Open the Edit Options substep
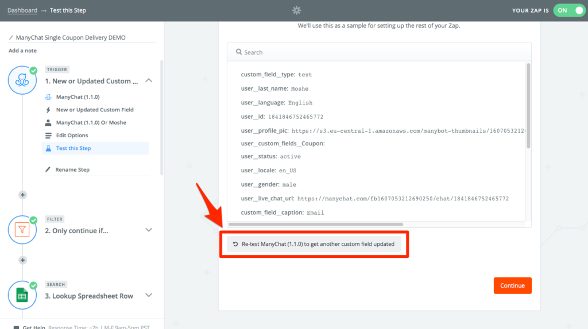Image resolution: width=588 pixels, height=329 pixels. tap(72, 136)
